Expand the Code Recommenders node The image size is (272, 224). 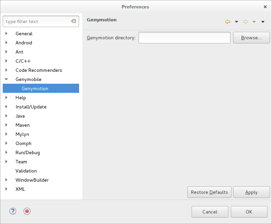pyautogui.click(x=6, y=70)
